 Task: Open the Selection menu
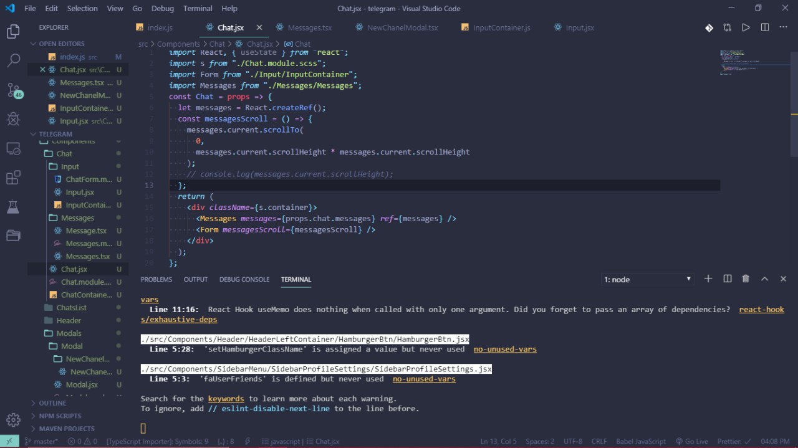pos(82,9)
